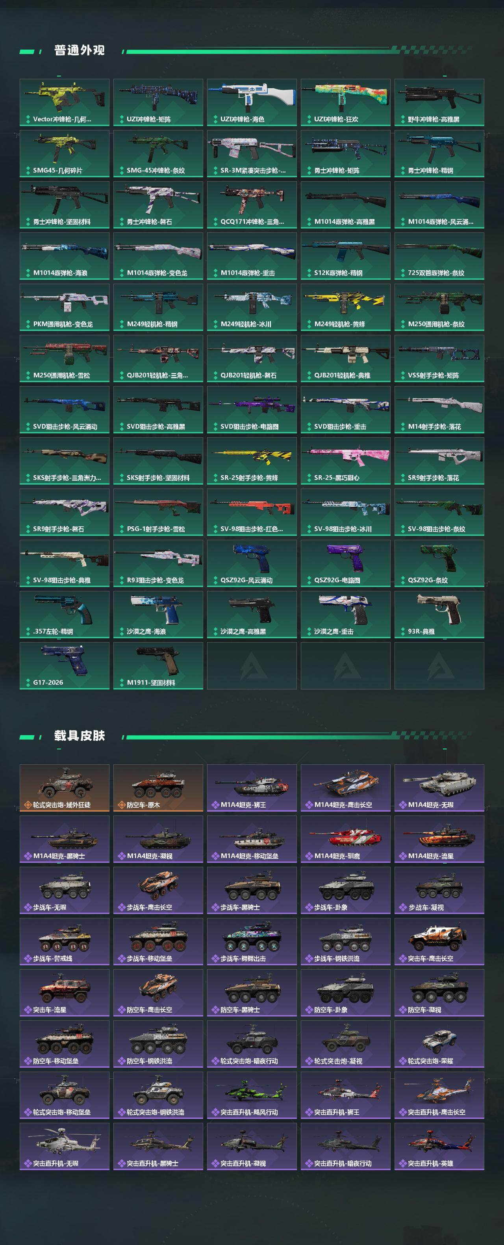The height and width of the screenshot is (1245, 504).
Task: Select the M1A4坦克-驯鹿 red tank skin
Action: pos(345,840)
